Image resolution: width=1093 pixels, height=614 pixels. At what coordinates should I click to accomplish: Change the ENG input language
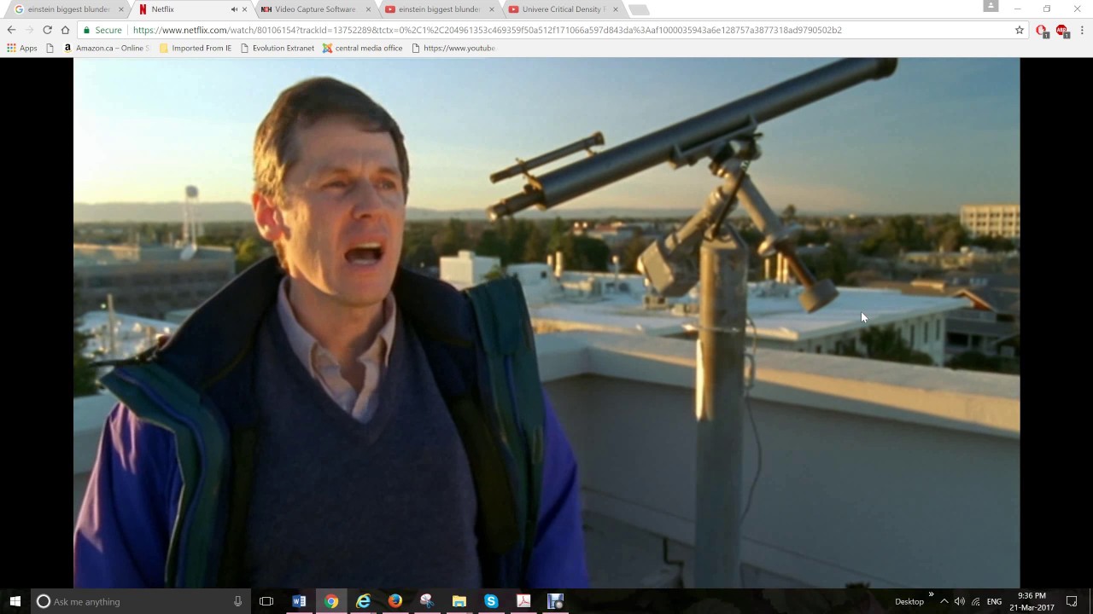[x=994, y=601]
